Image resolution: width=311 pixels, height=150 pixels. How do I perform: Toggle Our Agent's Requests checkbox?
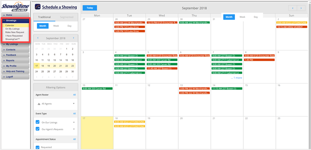[37, 129]
